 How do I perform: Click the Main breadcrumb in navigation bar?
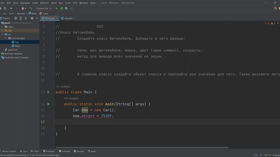(33, 14)
